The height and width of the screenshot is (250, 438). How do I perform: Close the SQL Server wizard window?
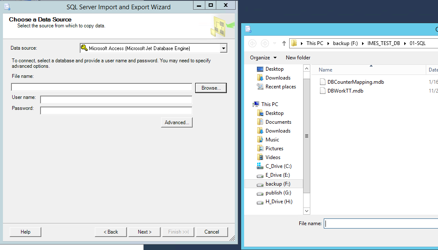226,5
